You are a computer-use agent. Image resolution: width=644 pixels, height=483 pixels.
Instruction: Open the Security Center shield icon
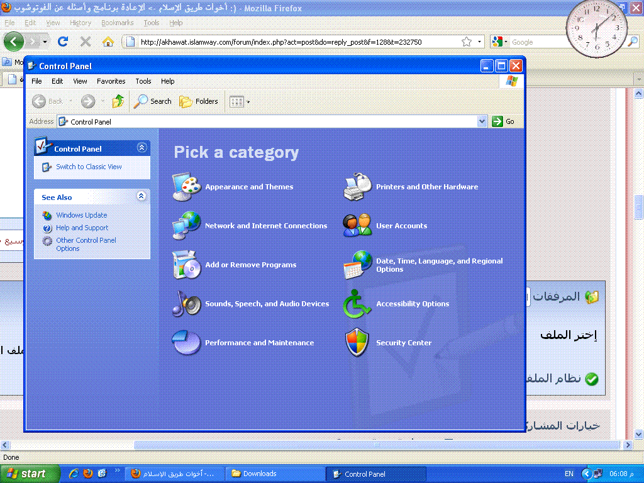pos(357,343)
